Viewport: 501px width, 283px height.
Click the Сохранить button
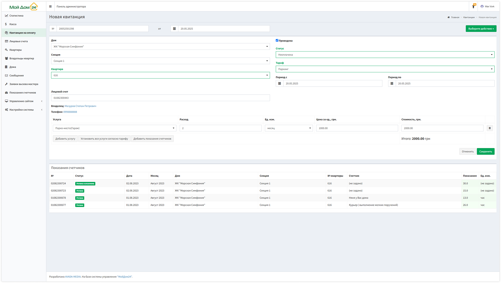click(485, 152)
